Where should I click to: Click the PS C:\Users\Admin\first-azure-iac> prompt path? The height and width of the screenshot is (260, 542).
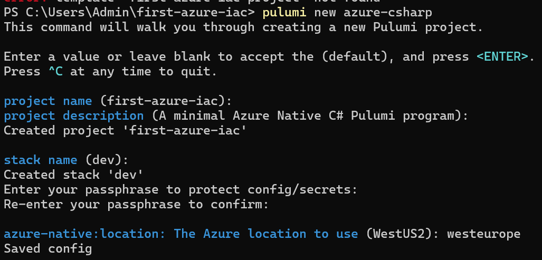(129, 13)
